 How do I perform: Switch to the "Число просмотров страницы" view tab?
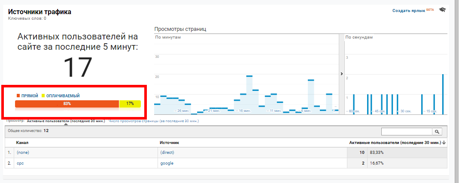point(154,121)
